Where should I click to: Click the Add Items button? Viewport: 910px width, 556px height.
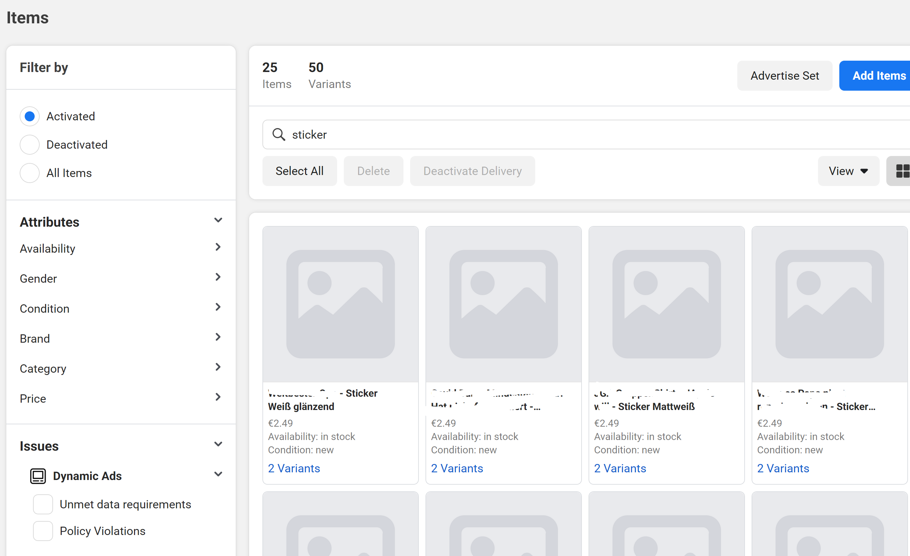coord(878,76)
